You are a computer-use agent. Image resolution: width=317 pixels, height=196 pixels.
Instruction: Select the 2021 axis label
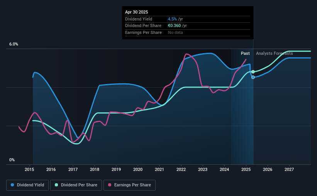coord(159,169)
